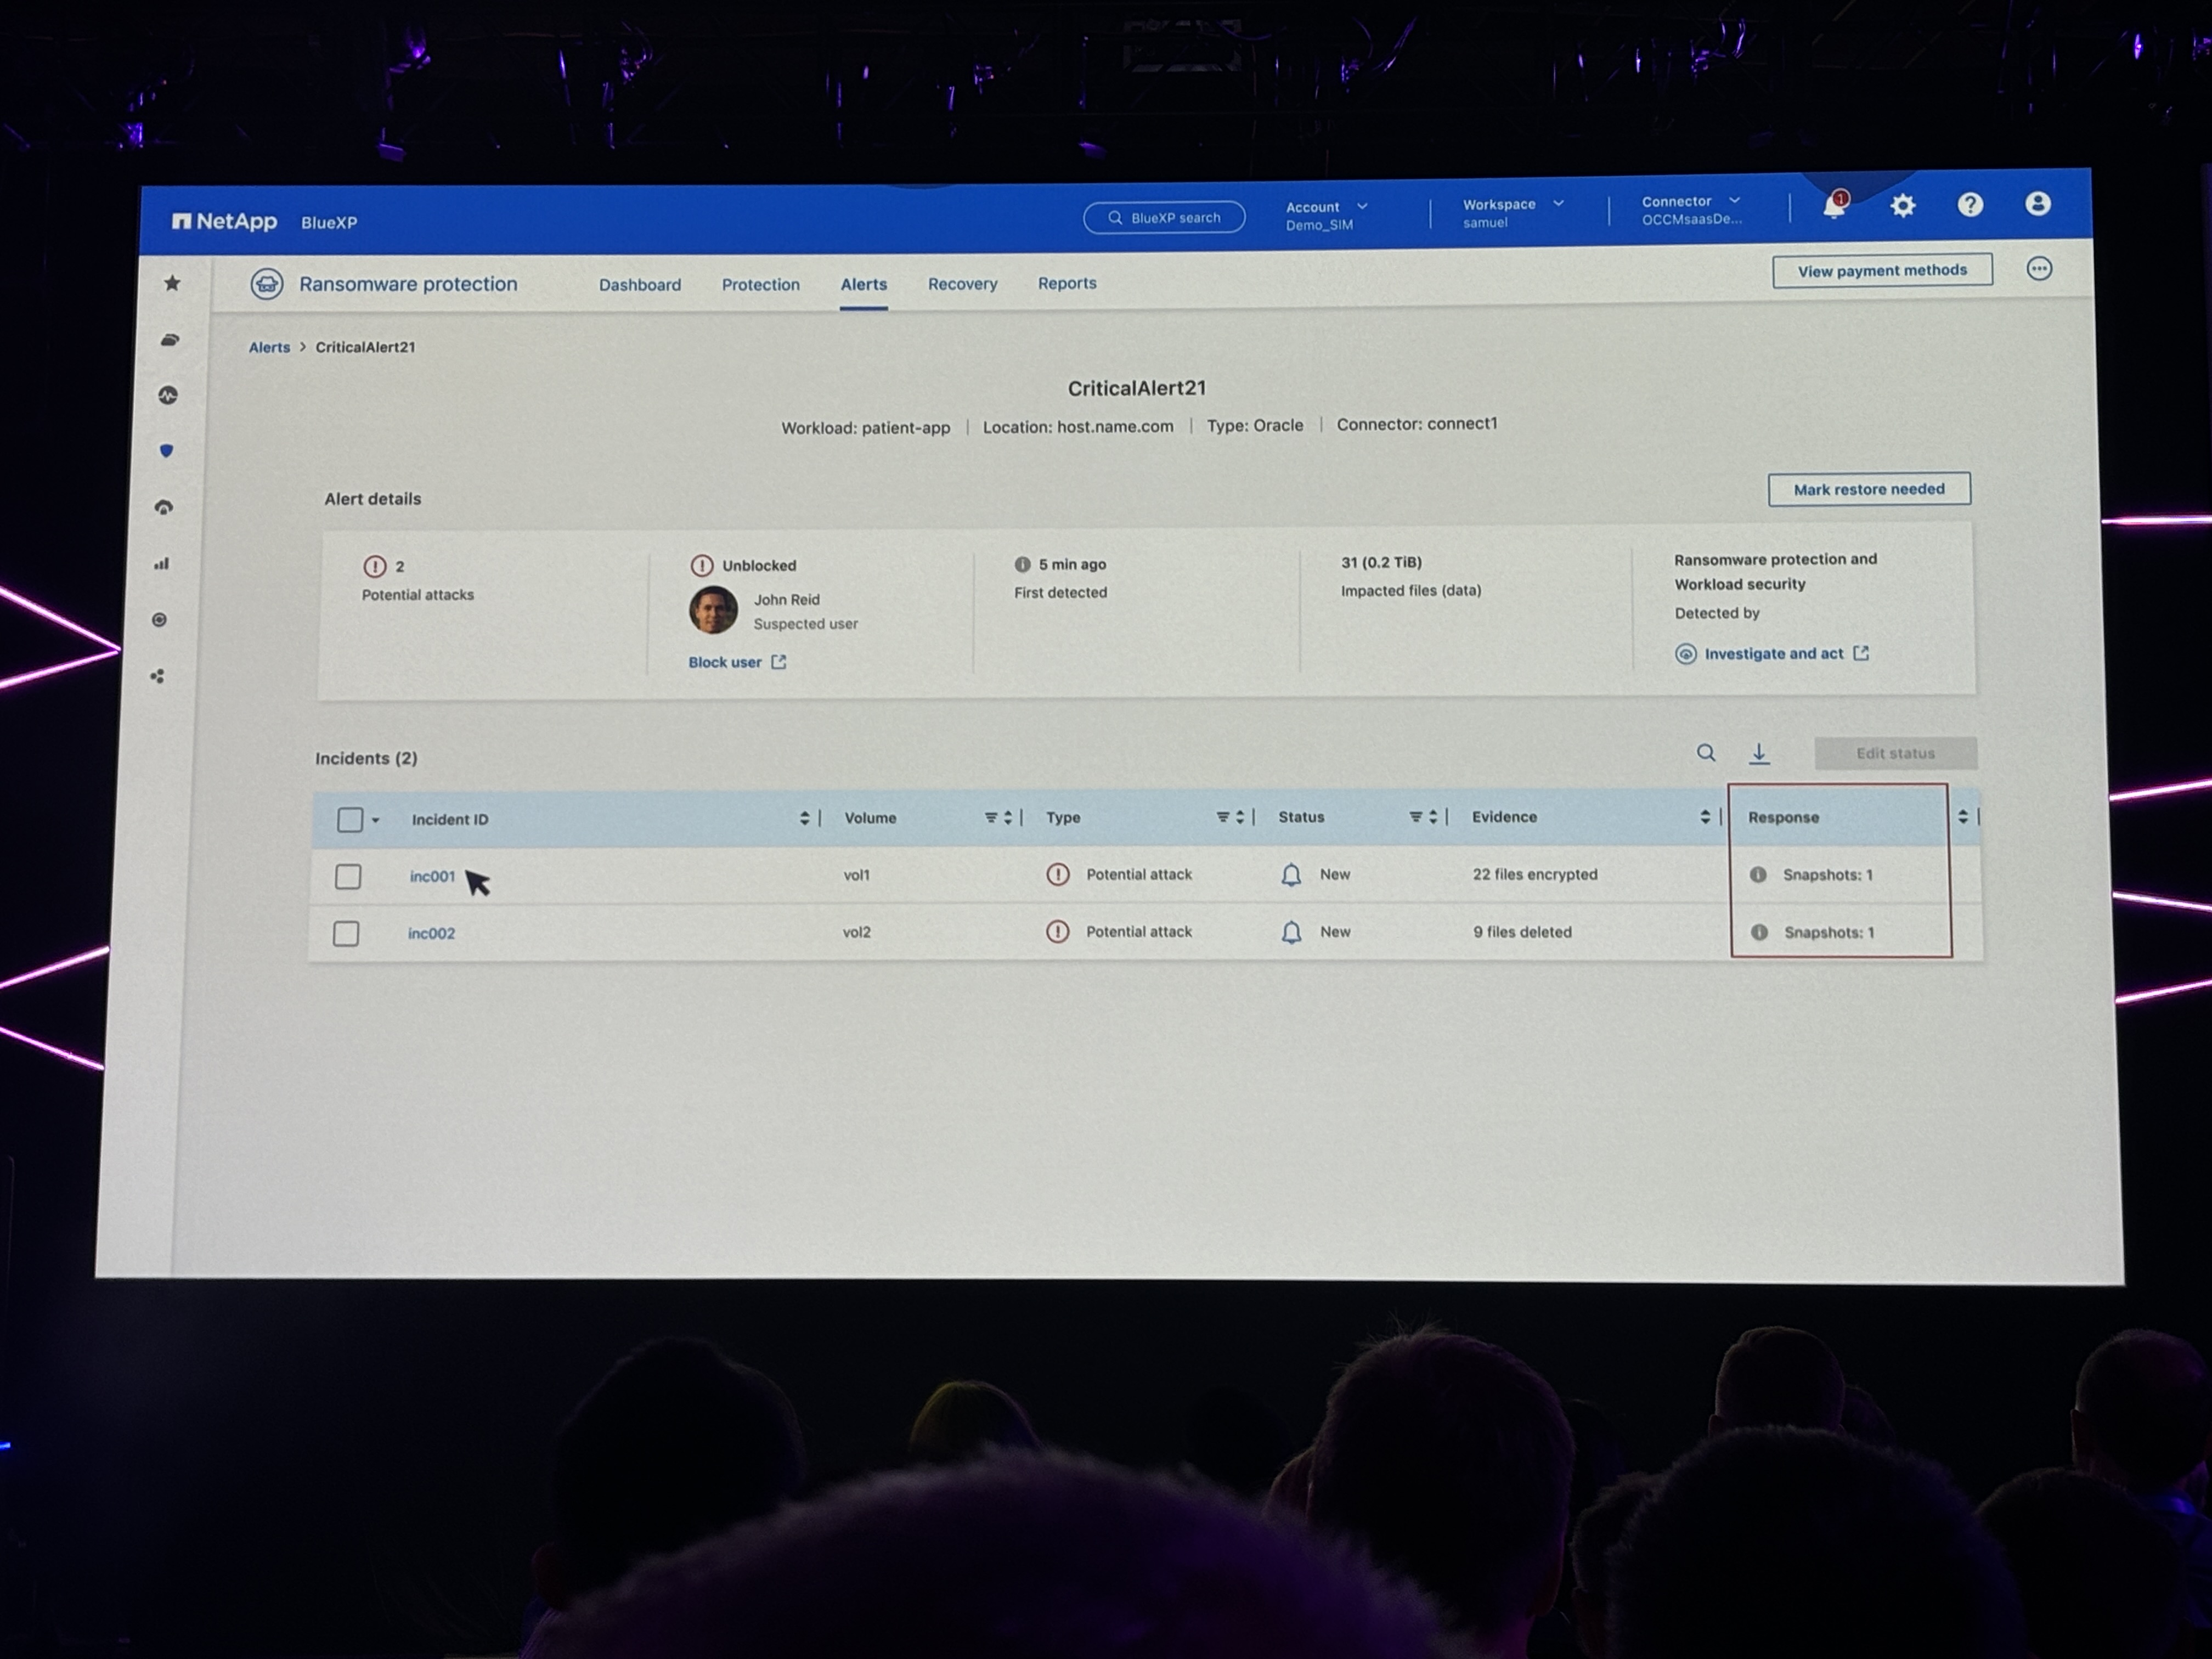Open the Connector dropdown

click(x=1692, y=210)
